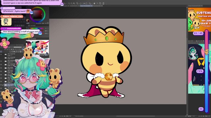Click the hand-shaped icon in the top toolbar

pos(94,3)
